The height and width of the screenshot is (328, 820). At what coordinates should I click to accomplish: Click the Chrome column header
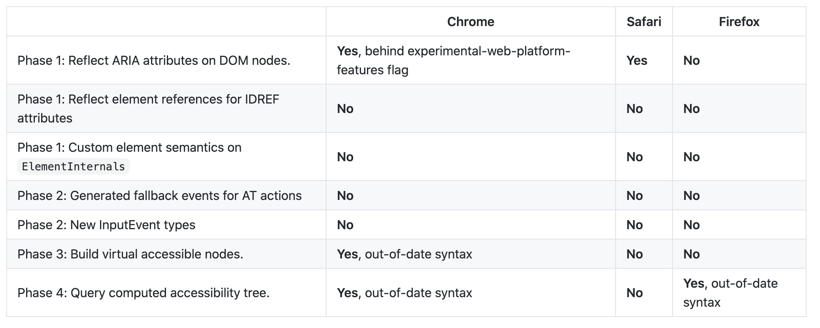(x=470, y=22)
